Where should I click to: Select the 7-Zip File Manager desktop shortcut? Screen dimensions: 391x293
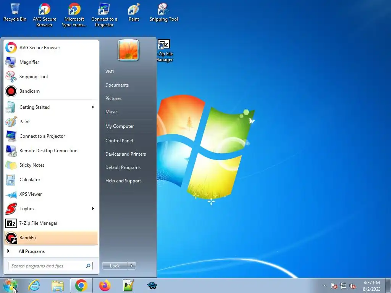165,50
